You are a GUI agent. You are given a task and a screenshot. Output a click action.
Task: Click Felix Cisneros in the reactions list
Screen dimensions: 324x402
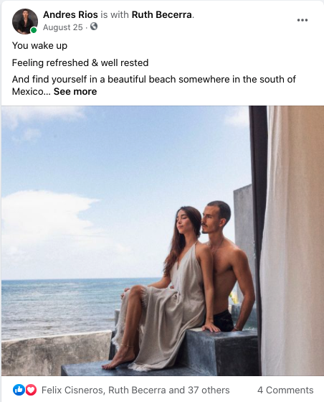[72, 391]
